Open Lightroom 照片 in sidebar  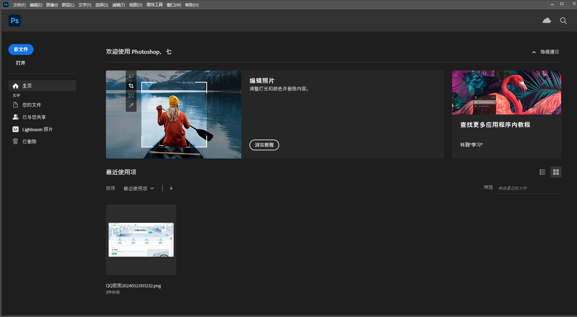point(37,129)
